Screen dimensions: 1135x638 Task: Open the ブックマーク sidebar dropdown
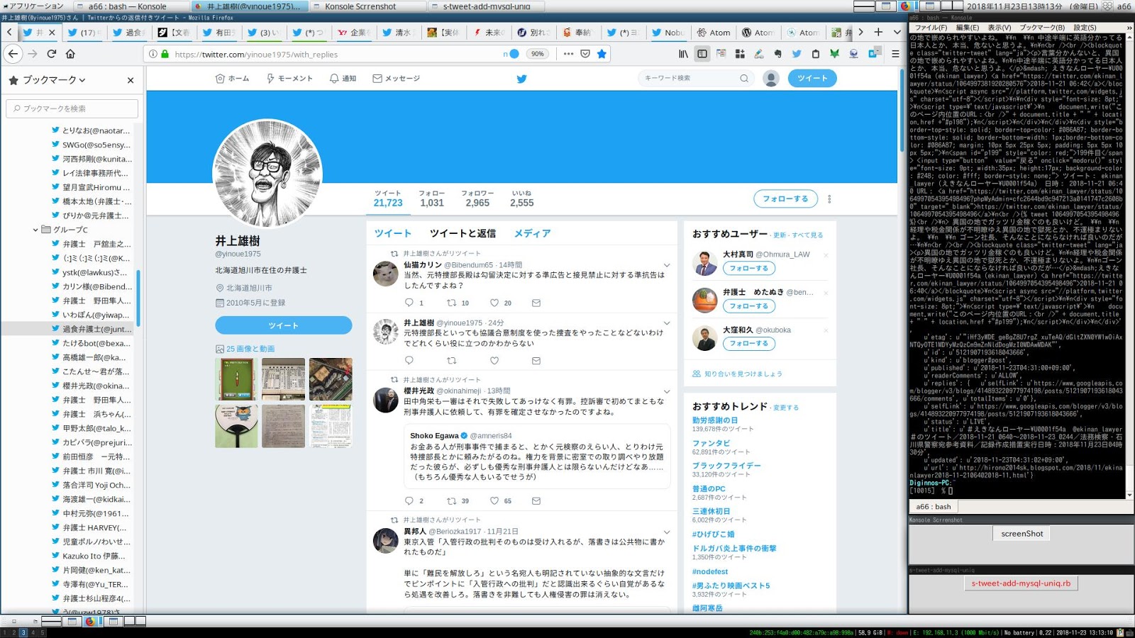pos(54,80)
